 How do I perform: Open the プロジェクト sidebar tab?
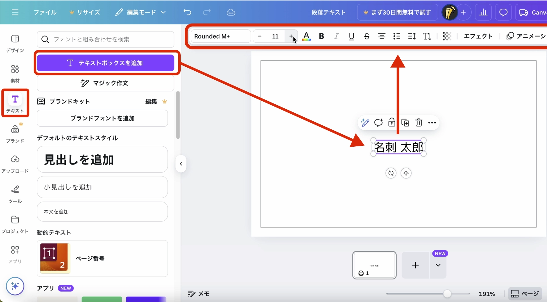[15, 224]
